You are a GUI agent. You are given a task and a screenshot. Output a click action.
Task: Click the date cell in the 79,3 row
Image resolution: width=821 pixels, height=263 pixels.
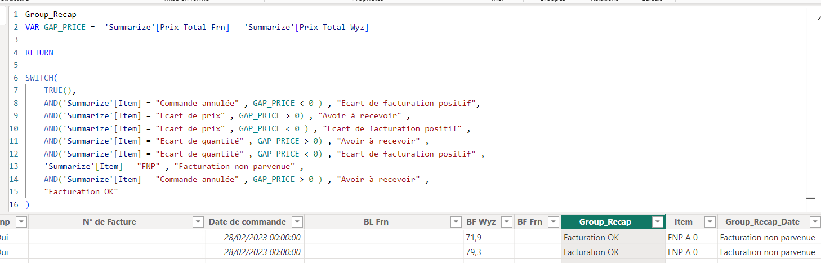tap(255, 252)
